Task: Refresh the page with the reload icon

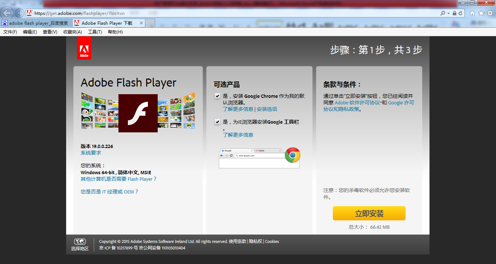Action: 461,13
